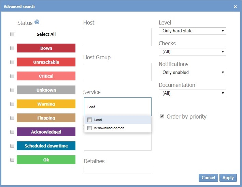Tick the checkbox beside Down status
This screenshot has height=187, width=242.
tap(12, 48)
